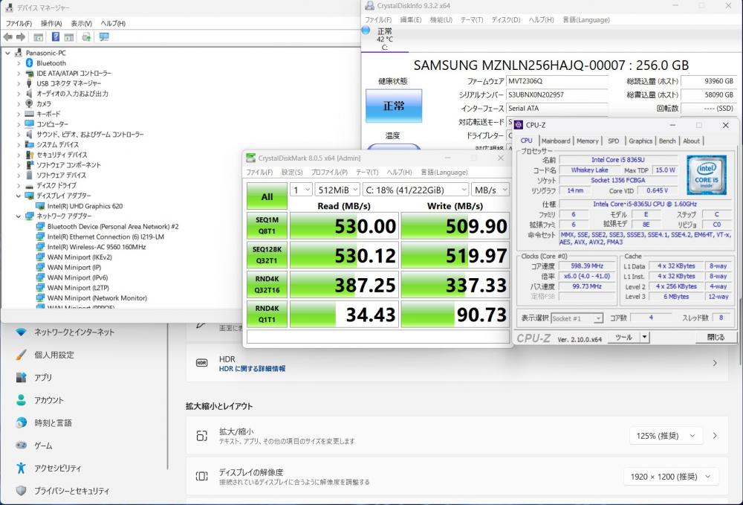This screenshot has width=743, height=505.
Task: Click the back arrow in Device Manager toolbar
Action: (x=7, y=37)
